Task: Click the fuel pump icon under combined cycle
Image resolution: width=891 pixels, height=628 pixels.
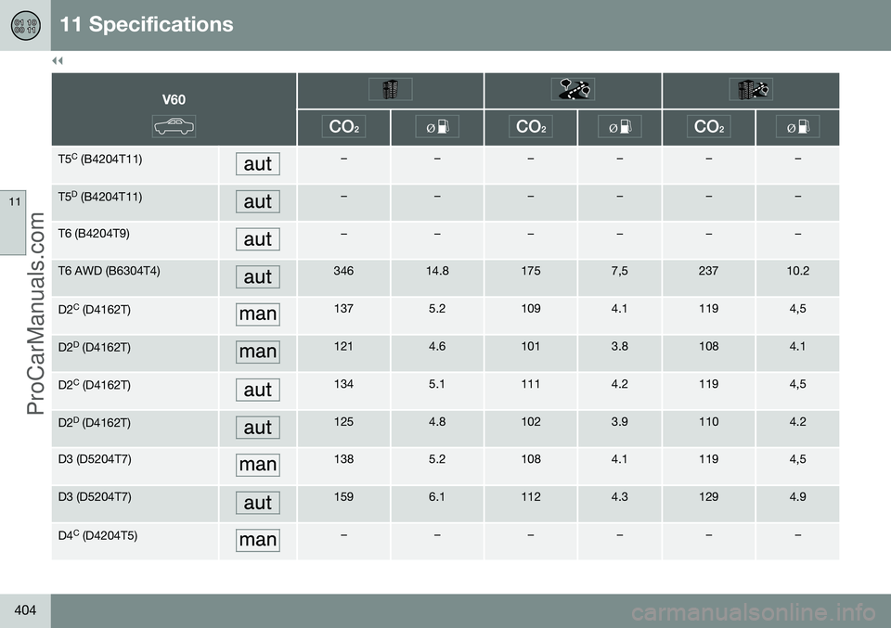Action: tap(798, 127)
